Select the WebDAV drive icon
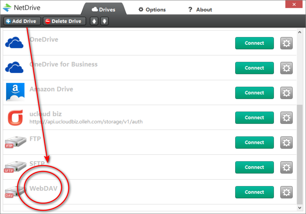 pyautogui.click(x=15, y=192)
